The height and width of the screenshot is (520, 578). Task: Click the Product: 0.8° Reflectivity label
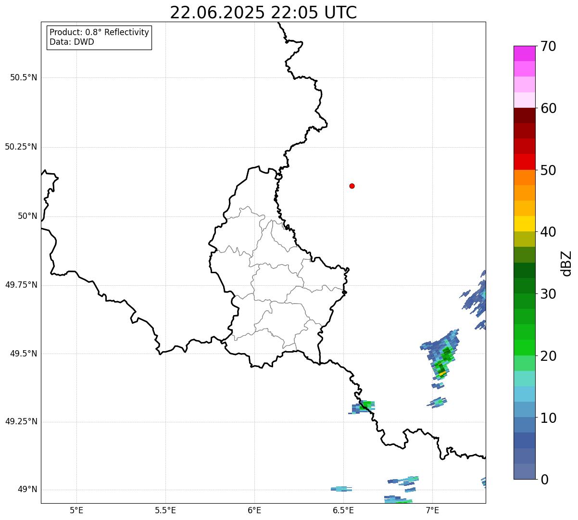click(x=100, y=32)
